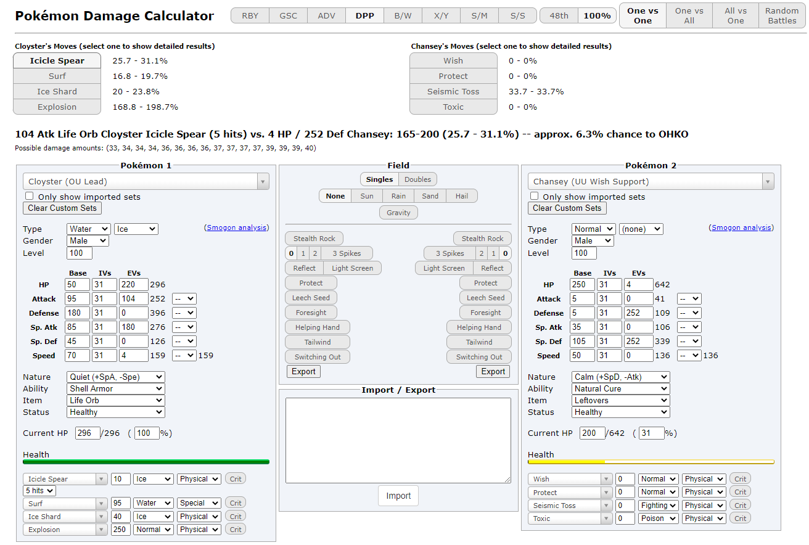This screenshot has height=545, width=809.
Task: Open the Icicle Spear move selector
Action: (65, 479)
